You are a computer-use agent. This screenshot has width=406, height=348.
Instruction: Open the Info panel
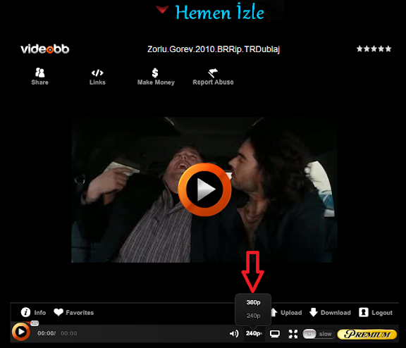[x=33, y=312]
